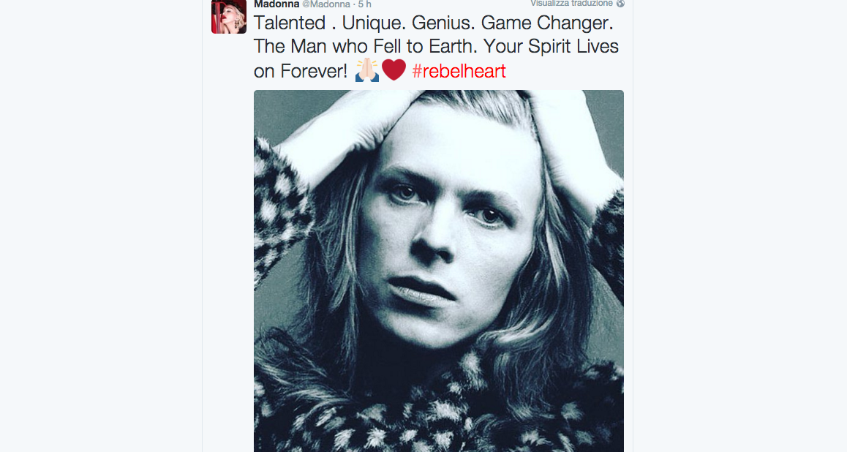Open the #rebelheart hashtag
This screenshot has width=847, height=452.
(459, 71)
